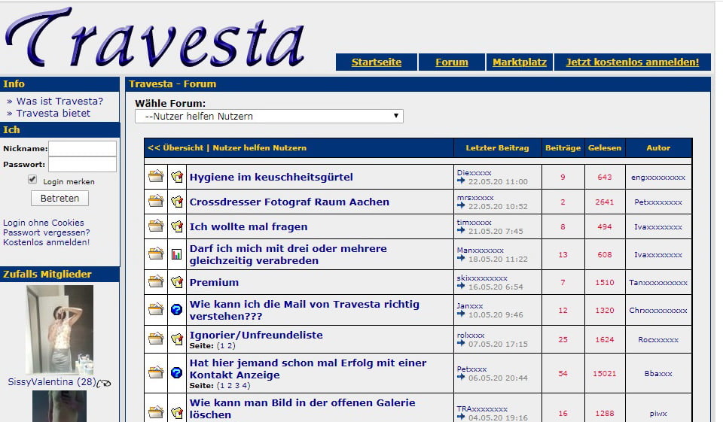Click Jetzt kostenlos anmelden! in the top bar
Image resolution: width=723 pixels, height=422 pixels.
[x=633, y=62]
